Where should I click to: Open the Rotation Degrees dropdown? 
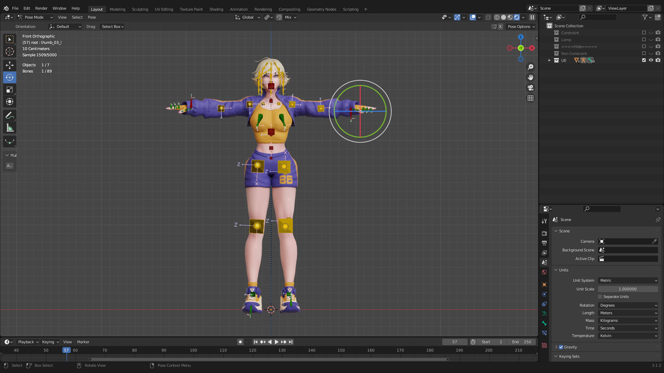coord(628,305)
